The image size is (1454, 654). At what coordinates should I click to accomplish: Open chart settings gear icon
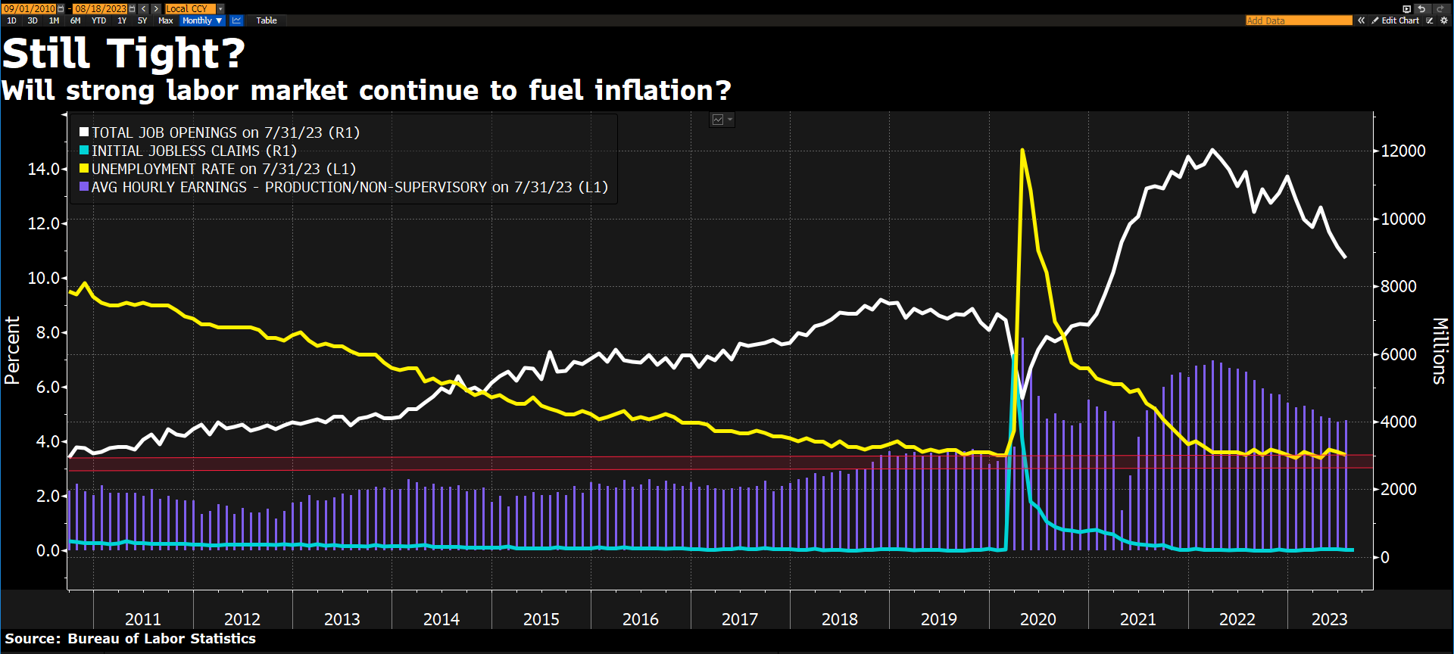[1443, 20]
